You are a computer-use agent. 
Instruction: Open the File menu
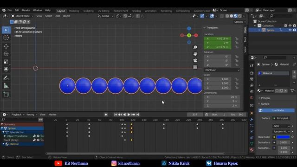tap(9, 10)
